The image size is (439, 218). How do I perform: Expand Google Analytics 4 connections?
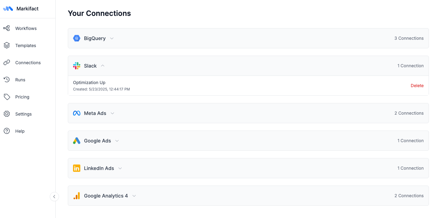134,196
